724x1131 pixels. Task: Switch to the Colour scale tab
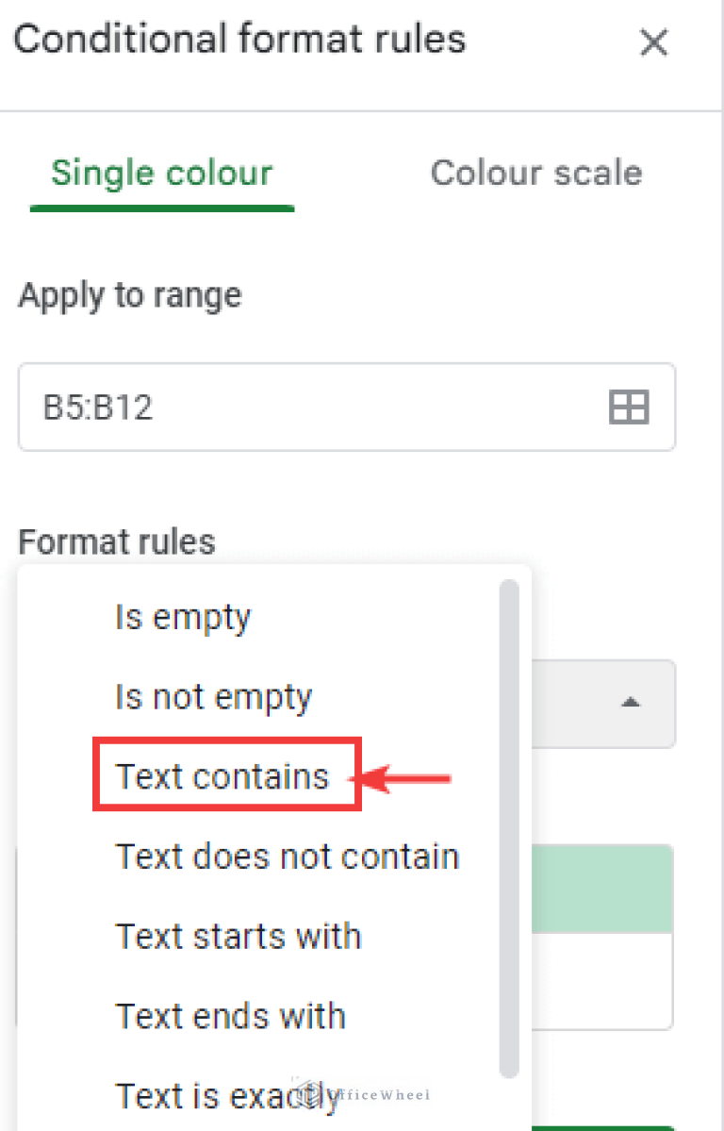[x=535, y=173]
